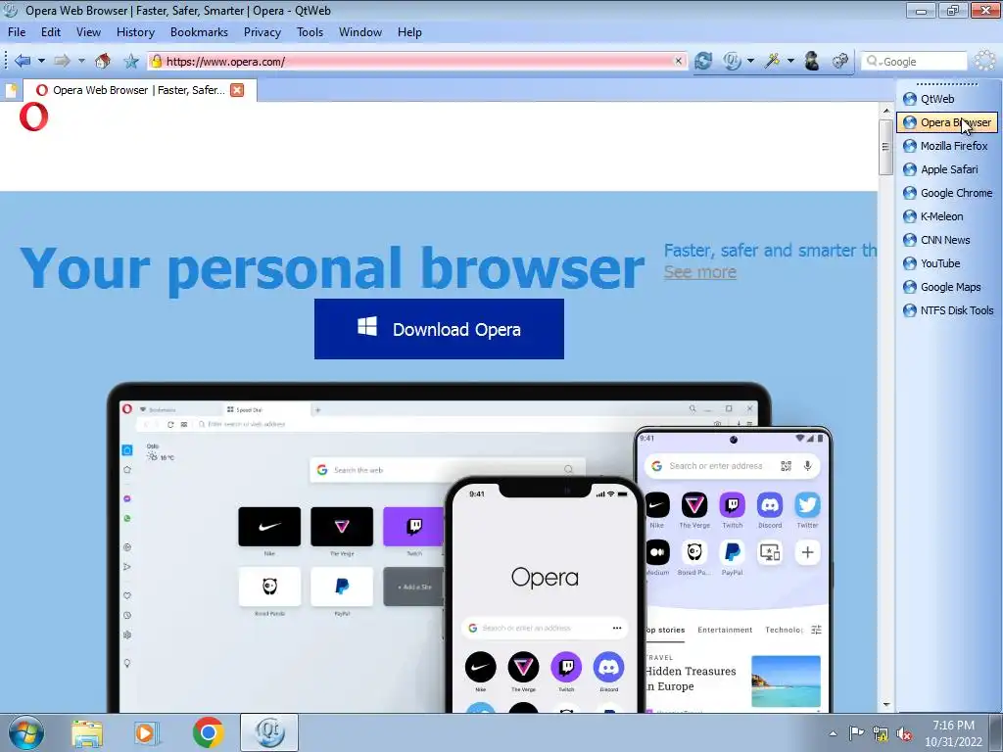This screenshot has height=752, width=1003.
Task: Open the Windows Start button
Action: pyautogui.click(x=26, y=732)
